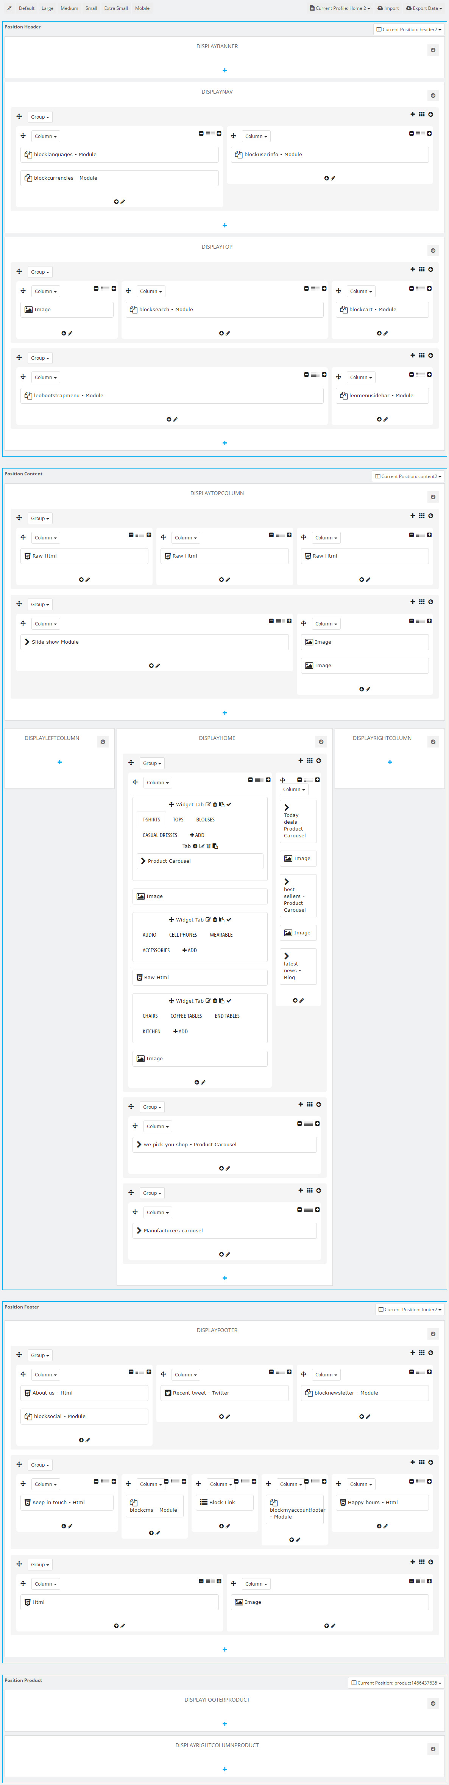Switch to the Default layout tab
This screenshot has width=449, height=1785.
[x=27, y=8]
